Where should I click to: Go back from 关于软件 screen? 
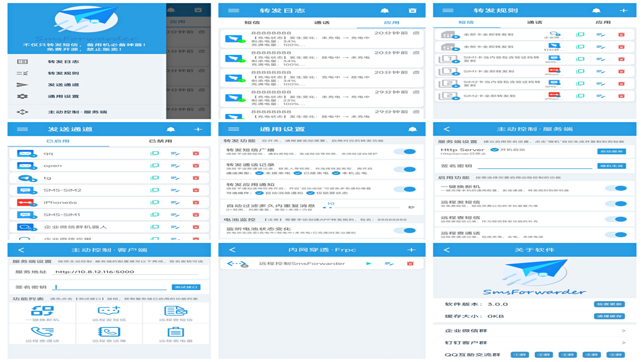[x=447, y=250]
